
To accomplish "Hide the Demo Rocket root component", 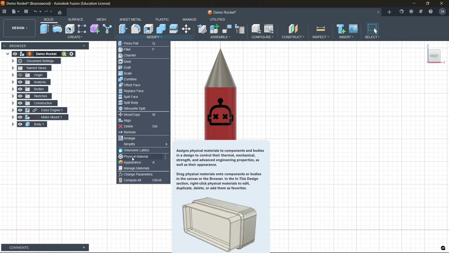I will [15, 54].
